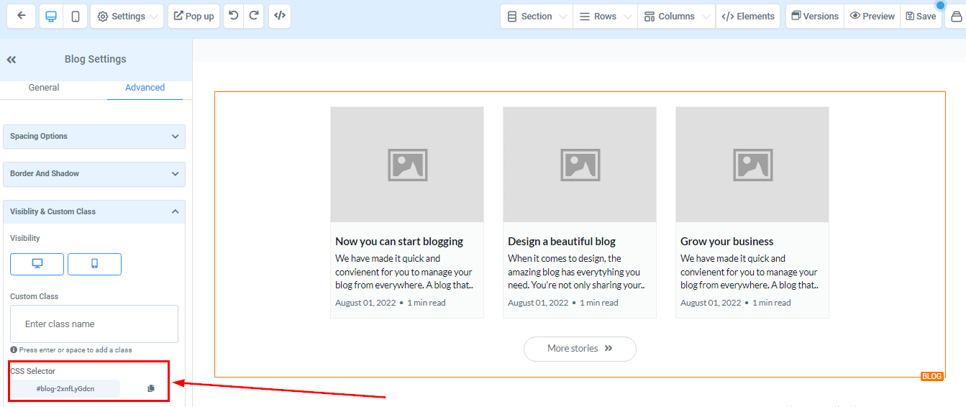
Task: Click the first blog post image placeholder
Action: (407, 165)
